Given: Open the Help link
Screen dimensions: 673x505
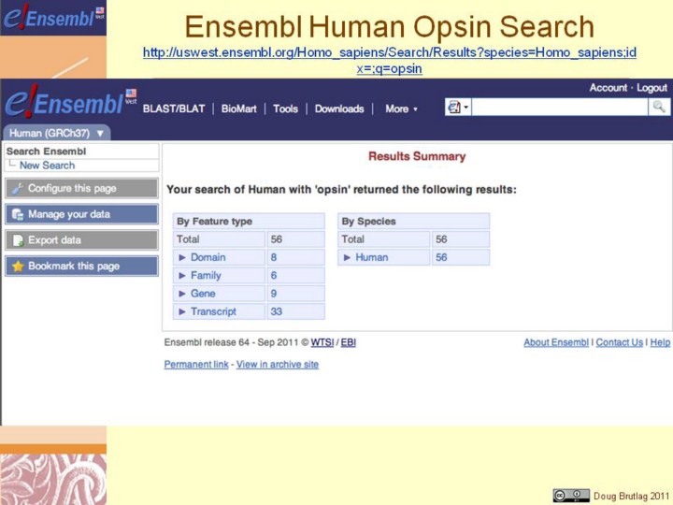Looking at the screenshot, I should pyautogui.click(x=660, y=342).
